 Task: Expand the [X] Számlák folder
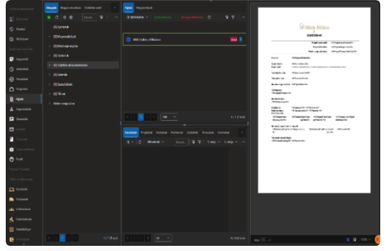click(x=49, y=75)
